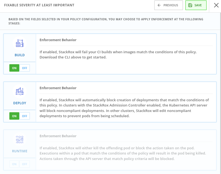221x174 pixels.
Task: Save the policy with SAVE button
Action: pyautogui.click(x=196, y=5)
